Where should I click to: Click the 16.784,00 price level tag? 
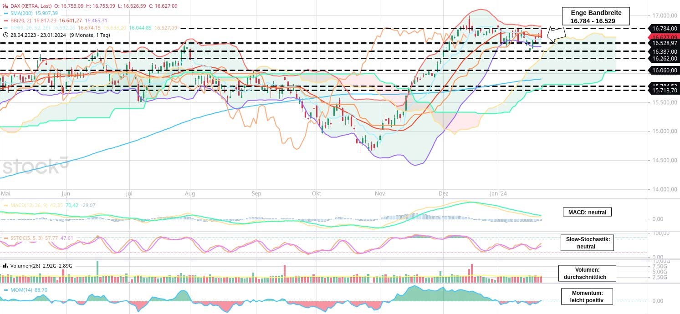point(665,28)
